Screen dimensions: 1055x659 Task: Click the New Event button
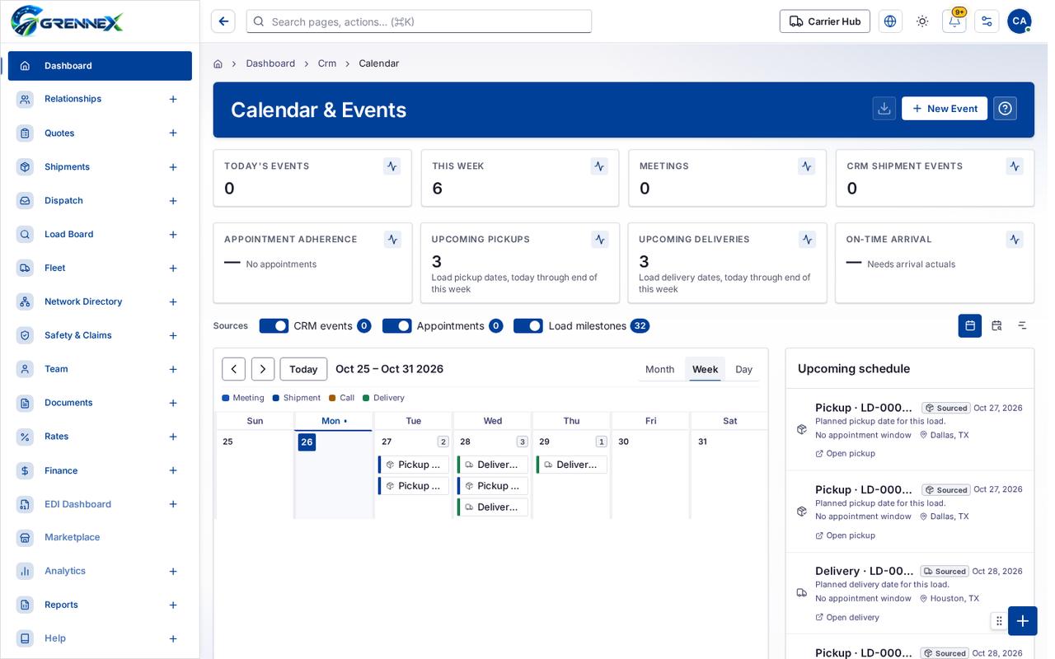pyautogui.click(x=945, y=109)
